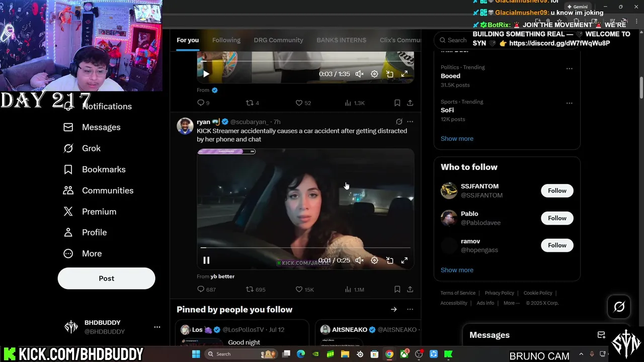Screen dimensions: 644x362
Task: Open settings gear on the streamer video
Action: 374,260
